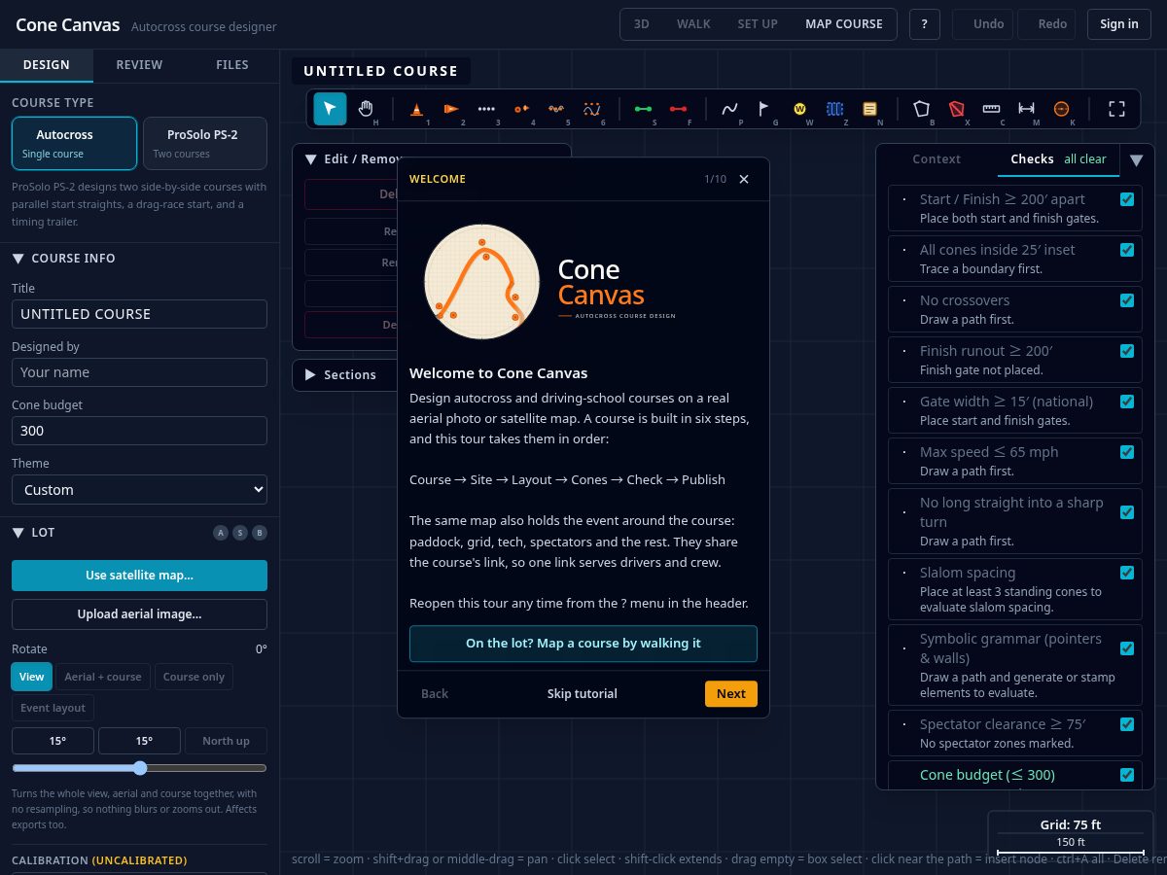Open the ? help menu in header
The image size is (1167, 875).
click(924, 24)
